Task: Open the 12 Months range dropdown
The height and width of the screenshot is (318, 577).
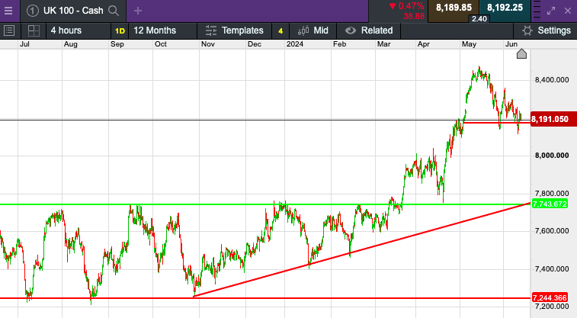Action: coord(162,31)
